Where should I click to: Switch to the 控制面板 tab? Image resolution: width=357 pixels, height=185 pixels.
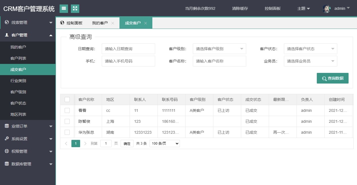[72, 23]
